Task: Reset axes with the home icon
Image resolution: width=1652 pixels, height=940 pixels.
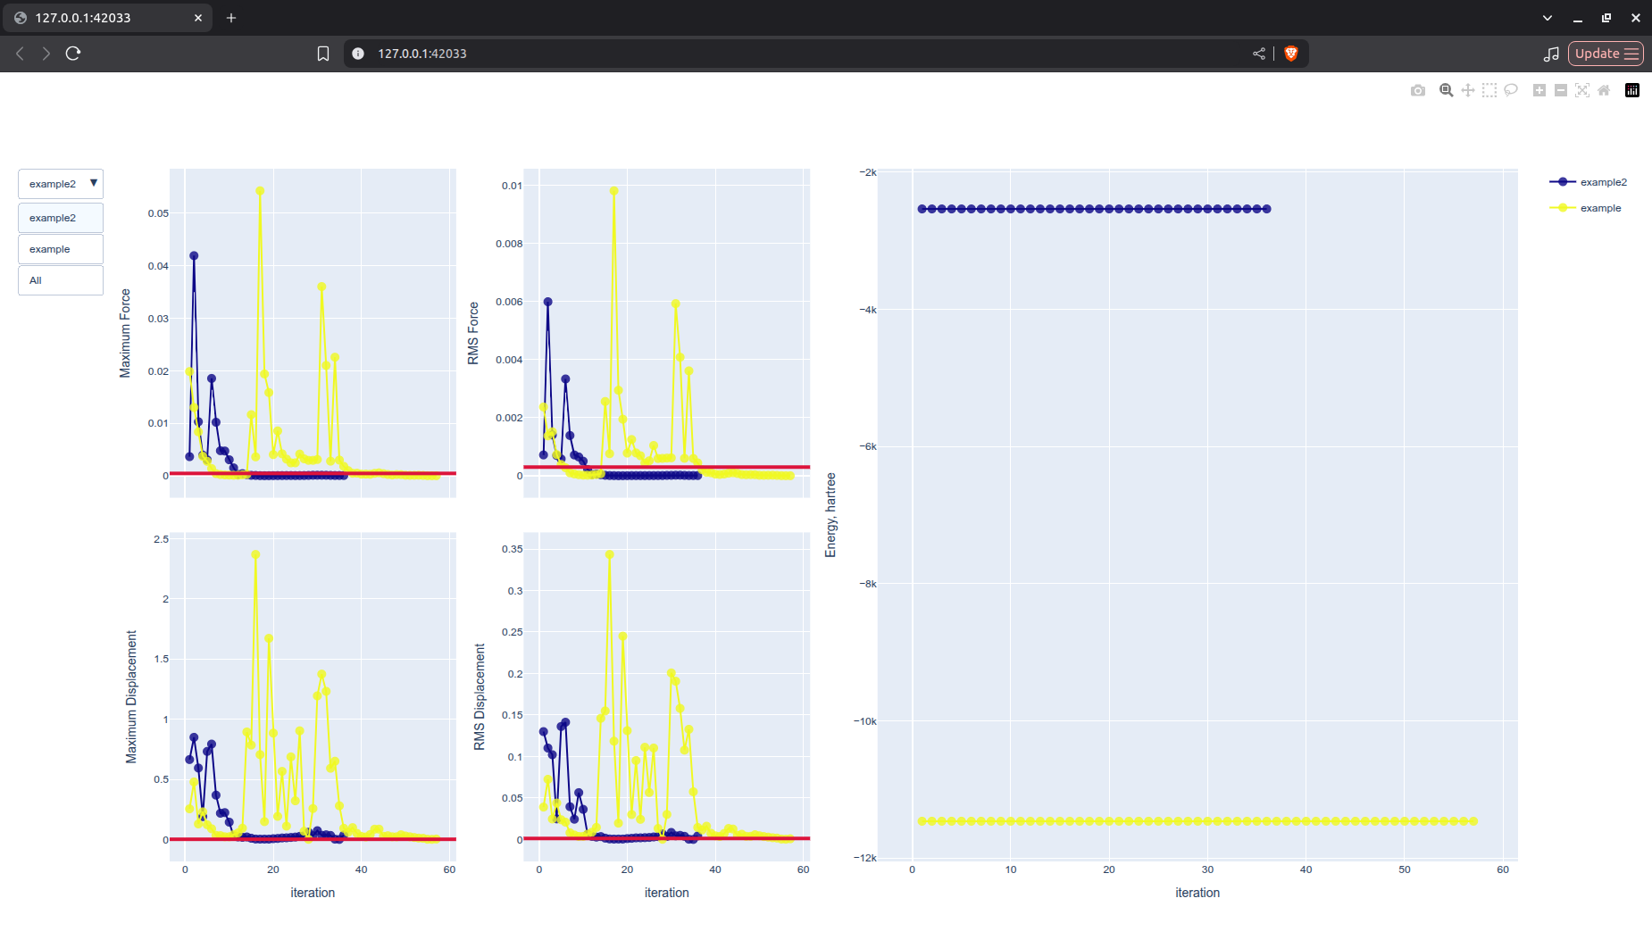Action: click(x=1604, y=90)
